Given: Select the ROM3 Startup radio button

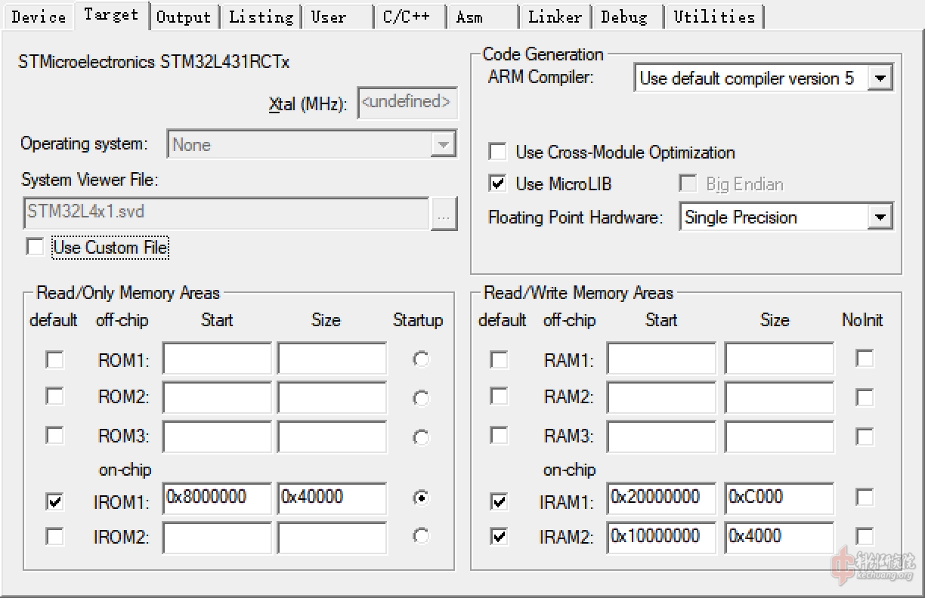Looking at the screenshot, I should click(x=421, y=437).
